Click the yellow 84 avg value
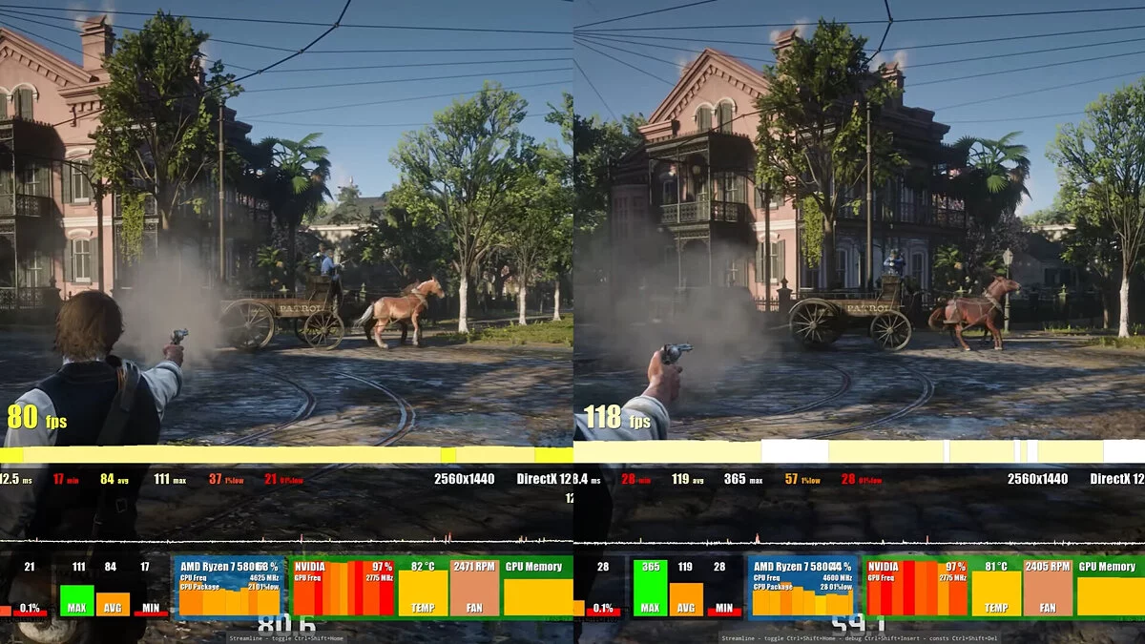The image size is (1145, 644). pyautogui.click(x=114, y=479)
